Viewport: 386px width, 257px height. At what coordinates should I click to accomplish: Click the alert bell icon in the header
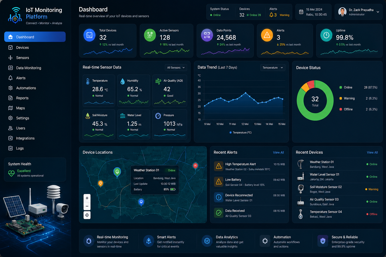pyautogui.click(x=271, y=15)
